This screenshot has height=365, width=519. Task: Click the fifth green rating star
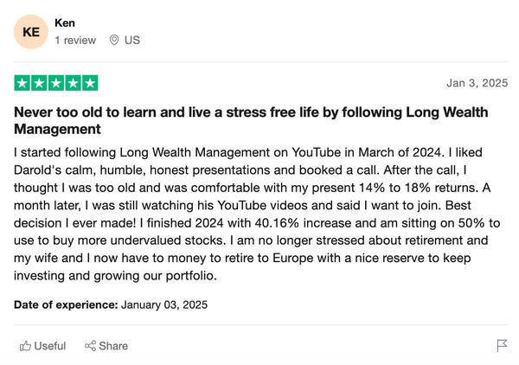89,83
